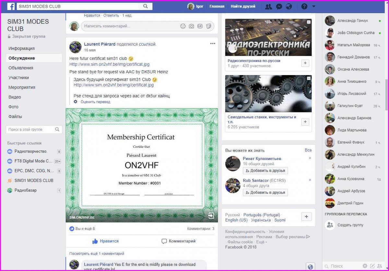Click the search magnifier button in top bar

(146, 6)
